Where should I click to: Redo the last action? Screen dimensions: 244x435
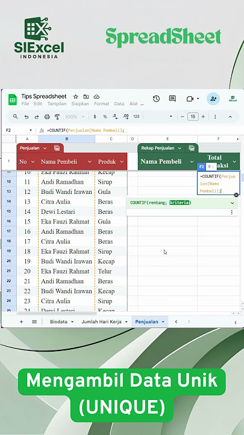[x=37, y=117]
